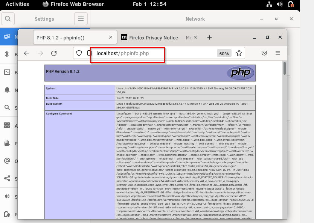Click the Configure Command row label
Image resolution: width=314 pixels, height=223 pixels.
(x=59, y=114)
